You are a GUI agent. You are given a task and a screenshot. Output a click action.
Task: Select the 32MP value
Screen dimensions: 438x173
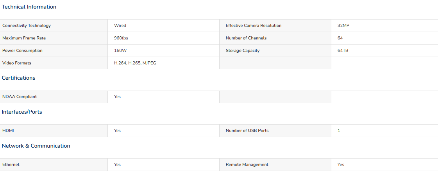point(343,26)
